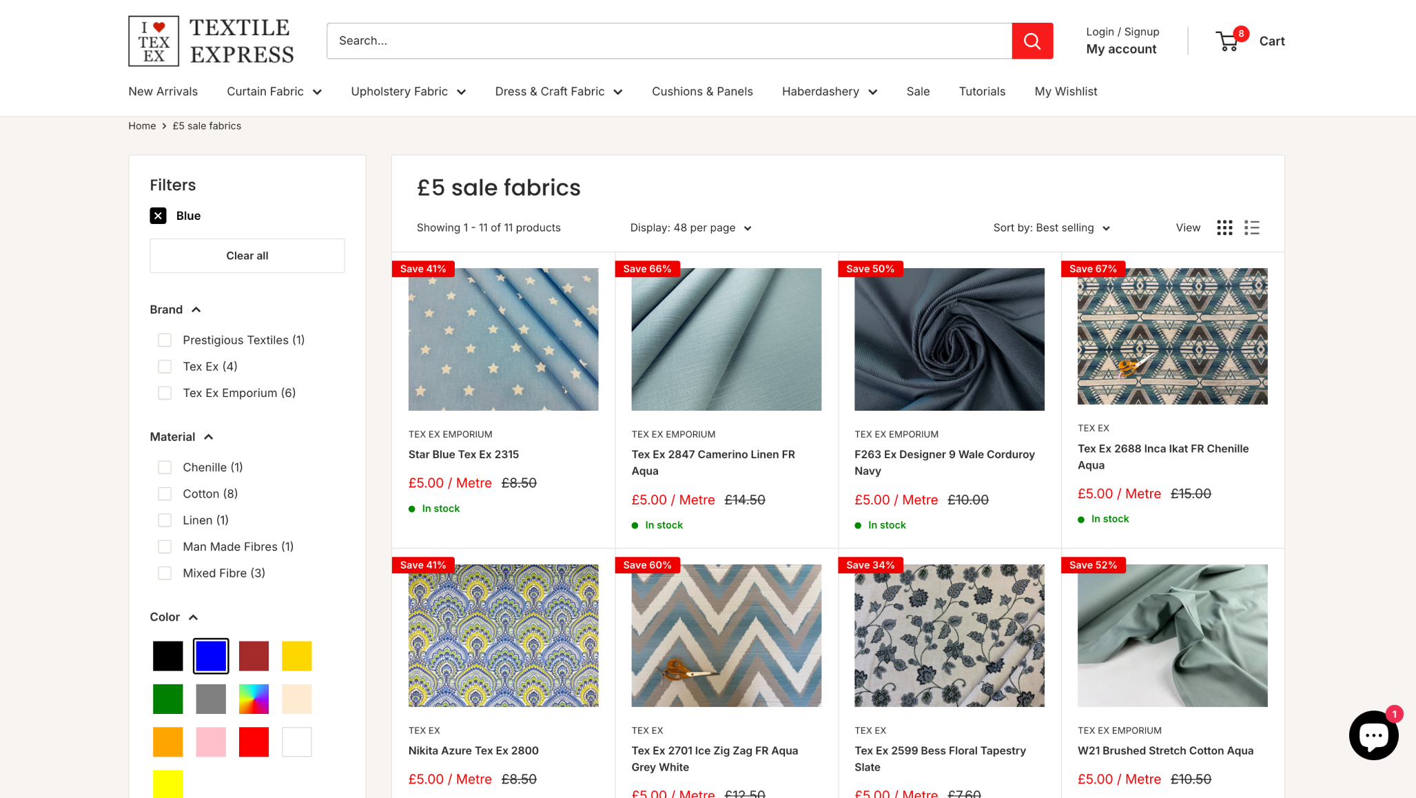The width and height of the screenshot is (1416, 798).
Task: Open the Sort by Best selling dropdown
Action: click(1051, 228)
